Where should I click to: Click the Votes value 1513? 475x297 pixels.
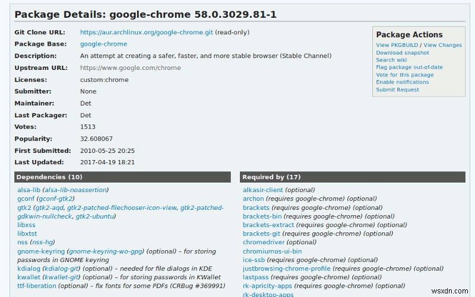(x=88, y=127)
